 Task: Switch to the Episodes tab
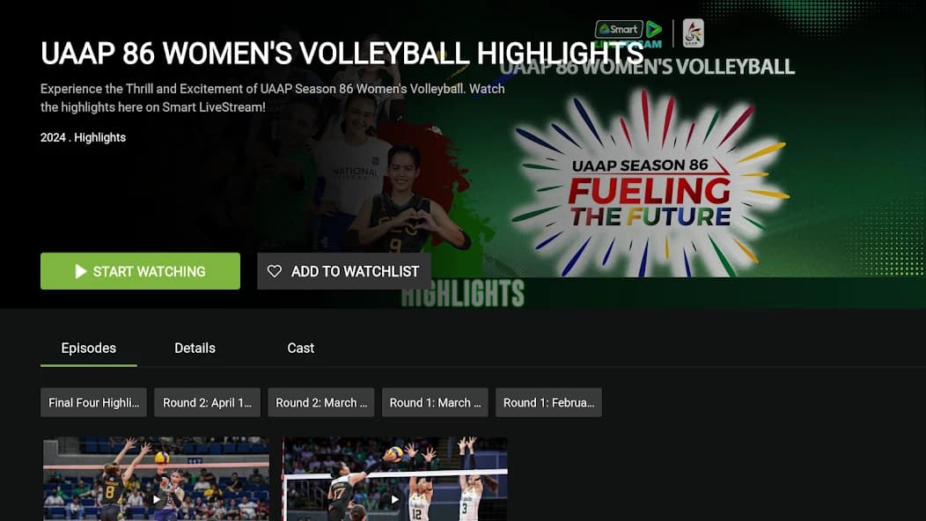pyautogui.click(x=89, y=349)
